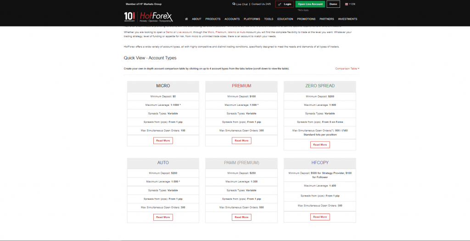Expand the Comparison Table chevron
Screen dimensions: 470x241
pos(358,68)
